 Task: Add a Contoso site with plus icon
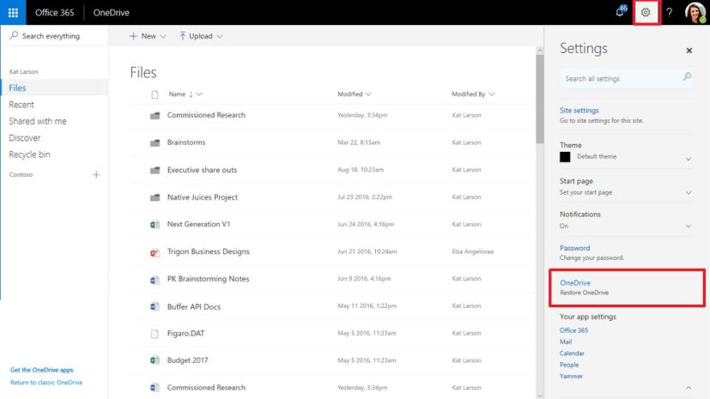point(96,175)
